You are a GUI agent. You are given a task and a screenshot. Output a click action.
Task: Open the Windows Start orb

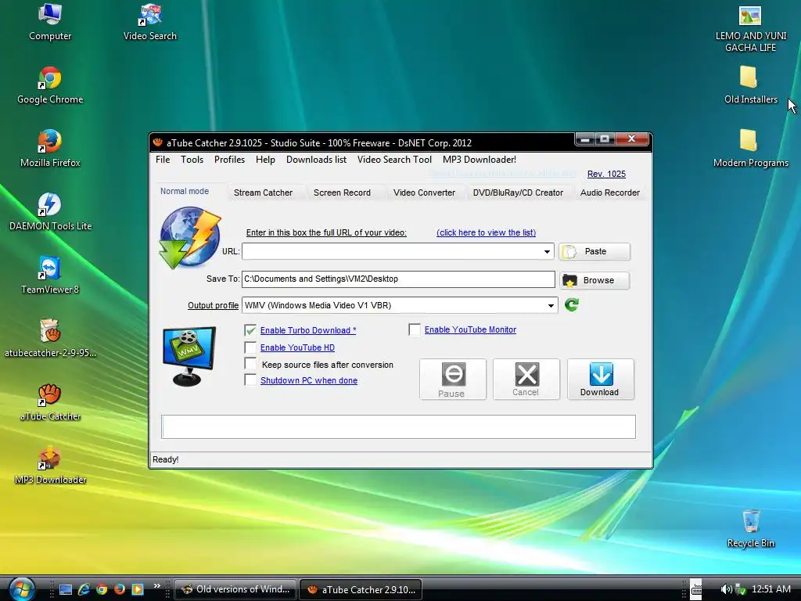(21, 588)
